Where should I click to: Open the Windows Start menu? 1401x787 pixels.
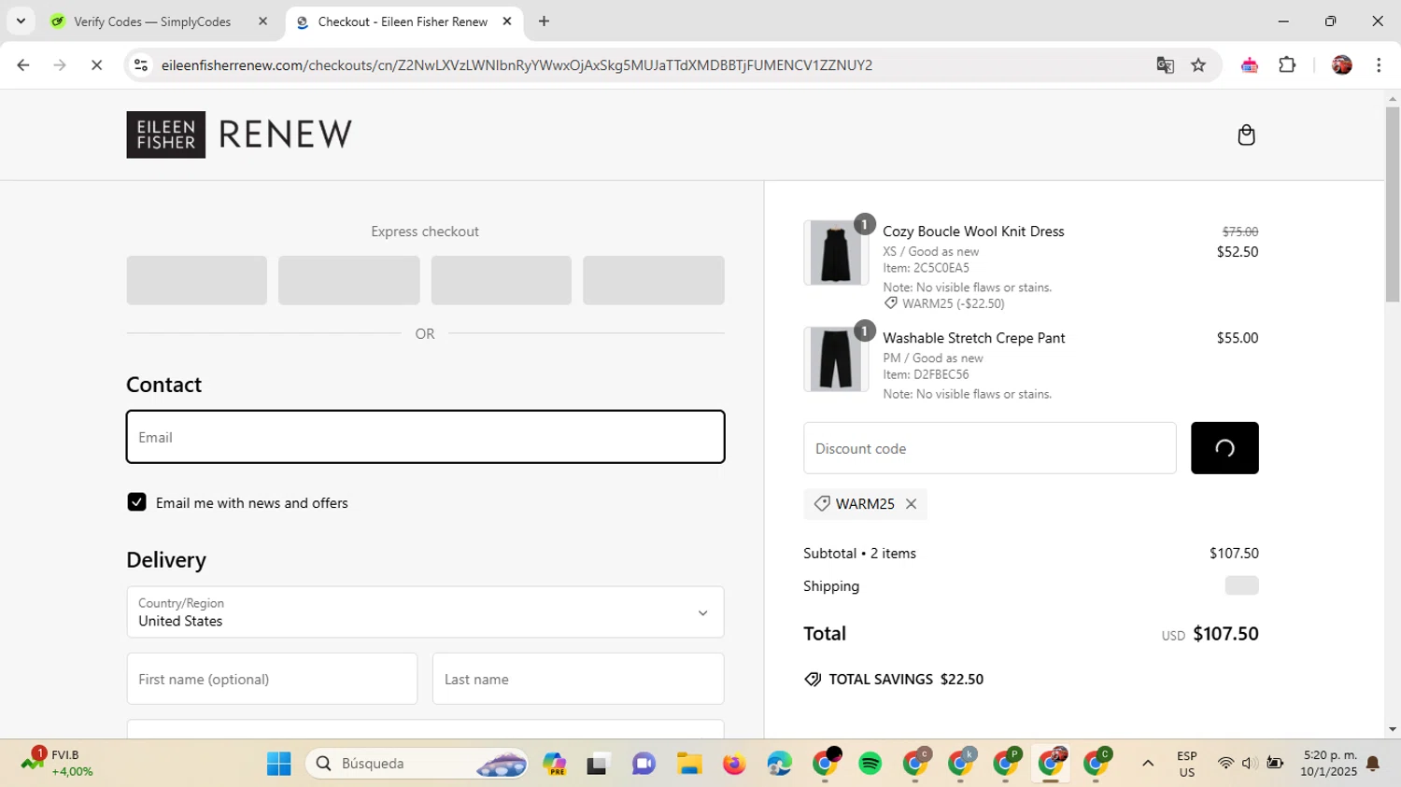[x=278, y=764]
